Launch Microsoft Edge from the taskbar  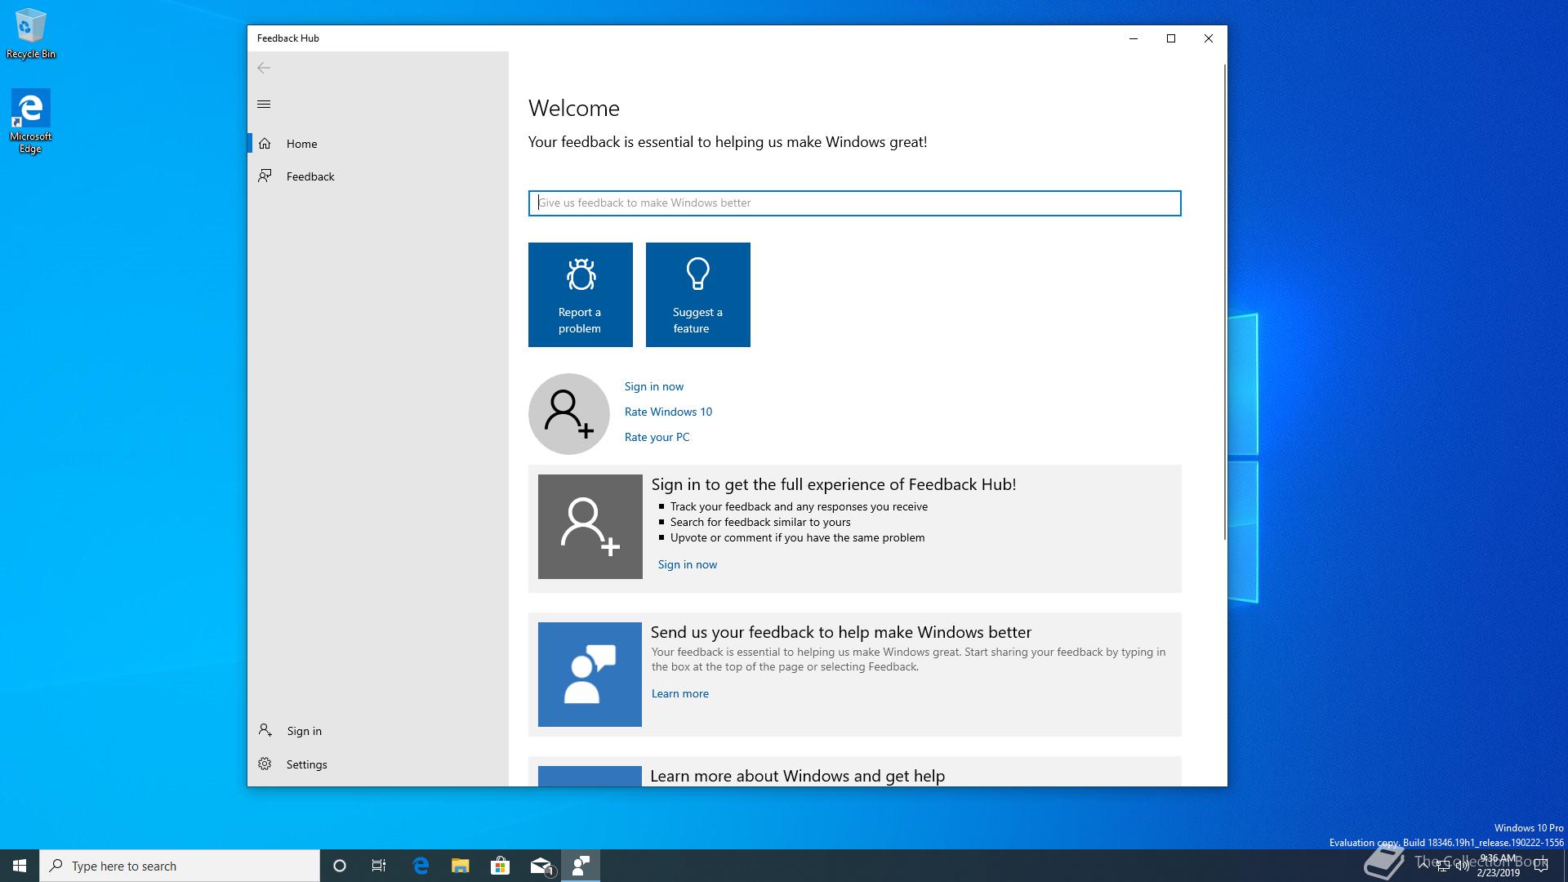(x=421, y=866)
